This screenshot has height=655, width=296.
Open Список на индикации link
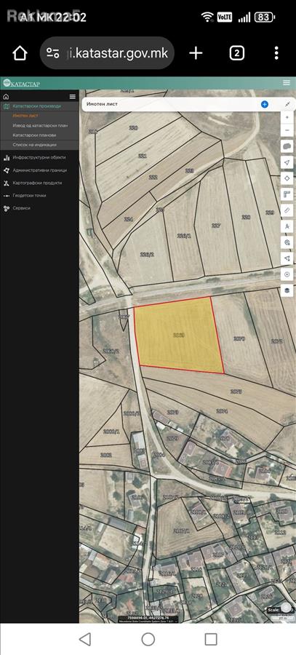click(x=34, y=145)
